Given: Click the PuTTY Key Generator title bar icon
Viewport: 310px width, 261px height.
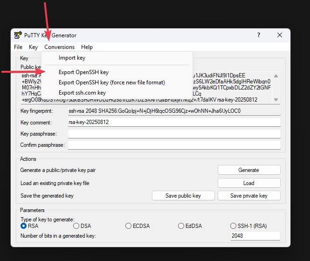Looking at the screenshot, I should pos(18,35).
